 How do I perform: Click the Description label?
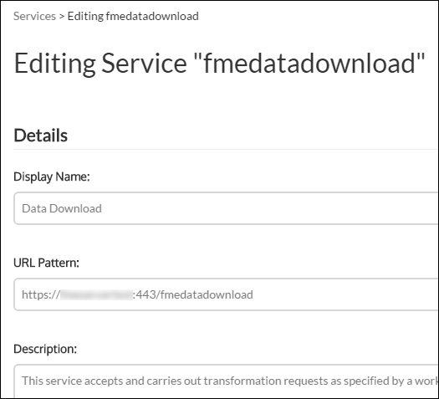click(x=45, y=349)
